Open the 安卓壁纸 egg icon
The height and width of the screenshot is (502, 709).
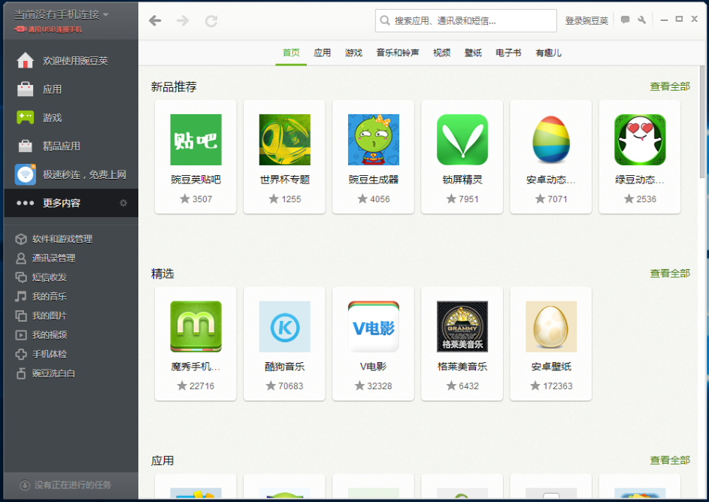coord(551,327)
